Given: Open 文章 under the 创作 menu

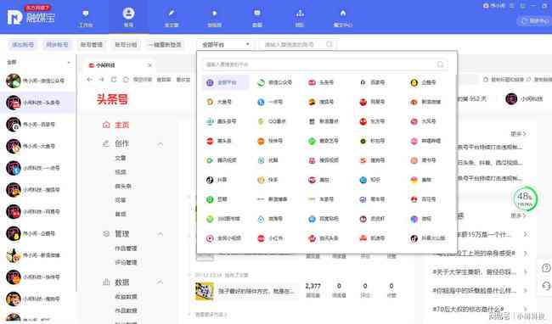Looking at the screenshot, I should (x=121, y=158).
